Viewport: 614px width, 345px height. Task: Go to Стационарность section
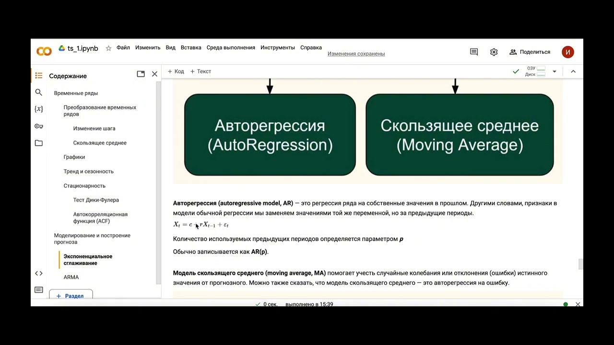pyautogui.click(x=84, y=186)
